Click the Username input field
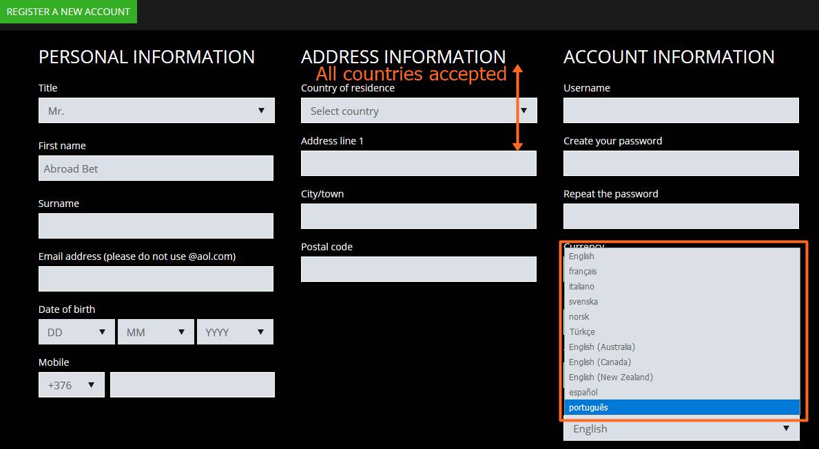The width and height of the screenshot is (819, 449). point(681,111)
